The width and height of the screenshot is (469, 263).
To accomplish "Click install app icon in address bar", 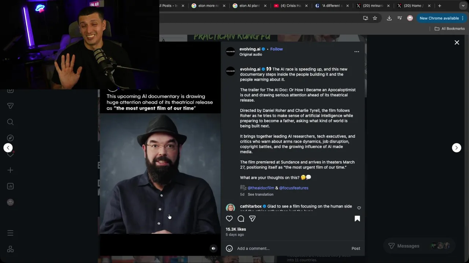I will [x=365, y=18].
